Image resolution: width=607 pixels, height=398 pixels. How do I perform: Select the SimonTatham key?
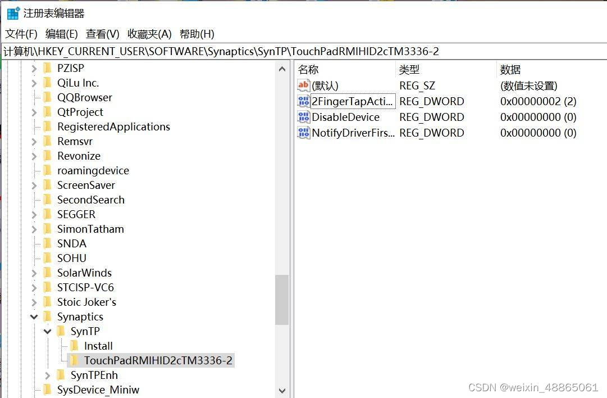(90, 229)
